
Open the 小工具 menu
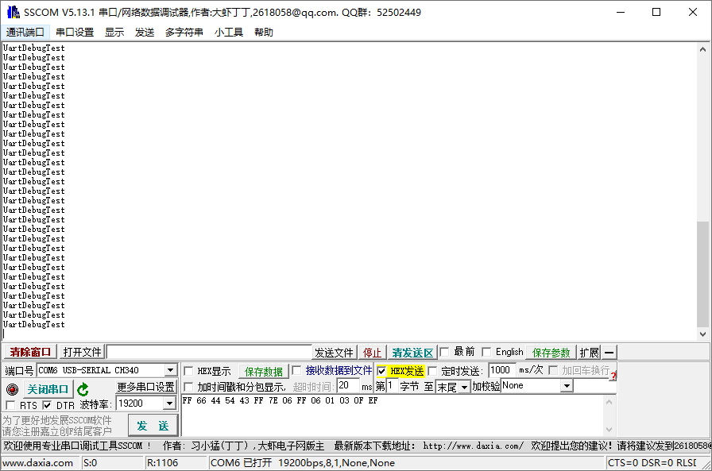click(x=229, y=33)
